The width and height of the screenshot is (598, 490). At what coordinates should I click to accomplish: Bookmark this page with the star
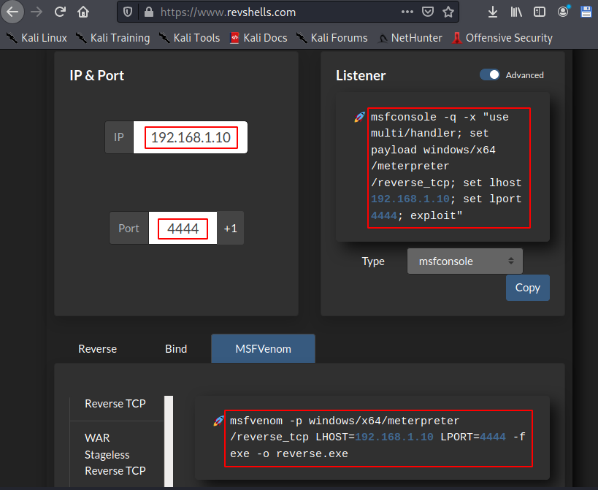click(x=448, y=12)
